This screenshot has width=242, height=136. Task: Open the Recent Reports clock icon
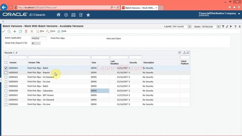point(66,15)
